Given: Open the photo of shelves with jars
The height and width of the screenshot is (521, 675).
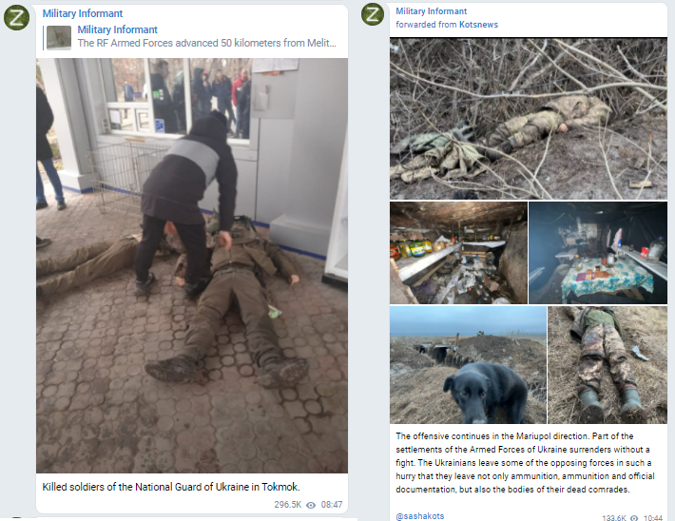Looking at the screenshot, I should pos(458,253).
